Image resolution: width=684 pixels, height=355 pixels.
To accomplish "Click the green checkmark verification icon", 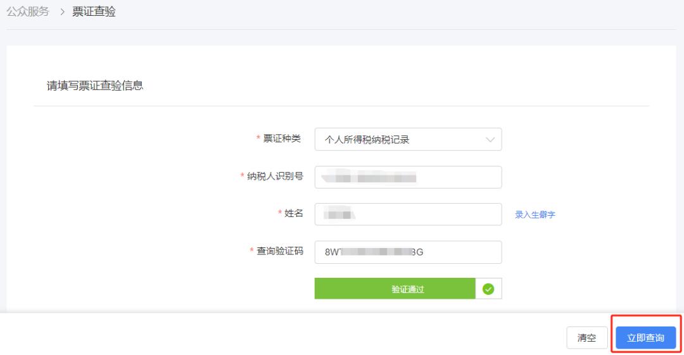I will (x=488, y=289).
